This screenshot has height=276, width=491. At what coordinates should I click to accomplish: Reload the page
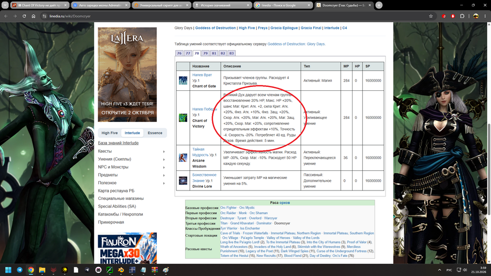(x=24, y=16)
